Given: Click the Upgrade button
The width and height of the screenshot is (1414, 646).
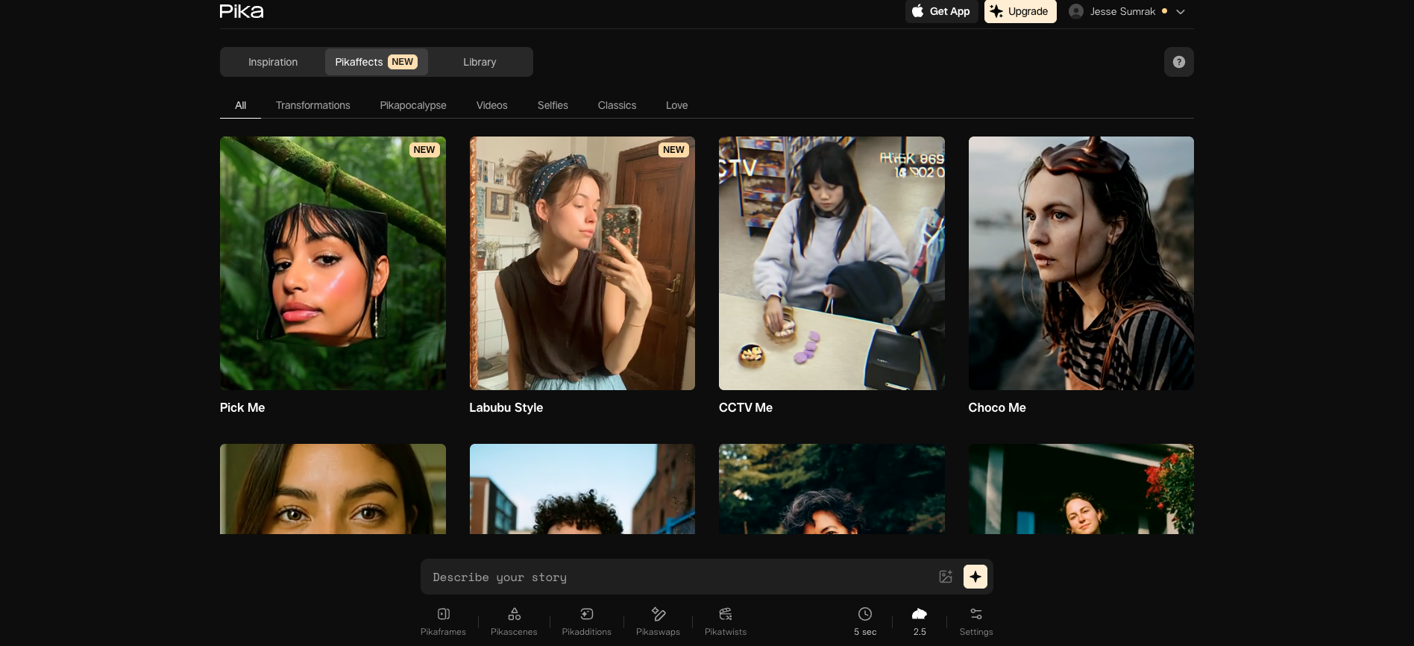Looking at the screenshot, I should click(1019, 11).
